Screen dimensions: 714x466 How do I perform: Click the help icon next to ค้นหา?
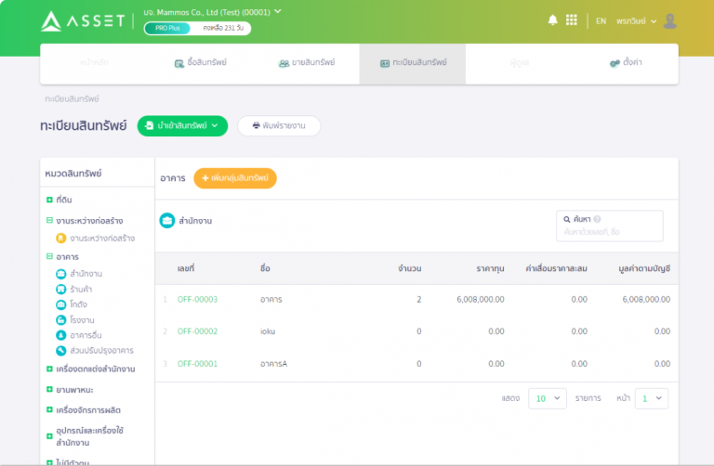[x=597, y=219]
